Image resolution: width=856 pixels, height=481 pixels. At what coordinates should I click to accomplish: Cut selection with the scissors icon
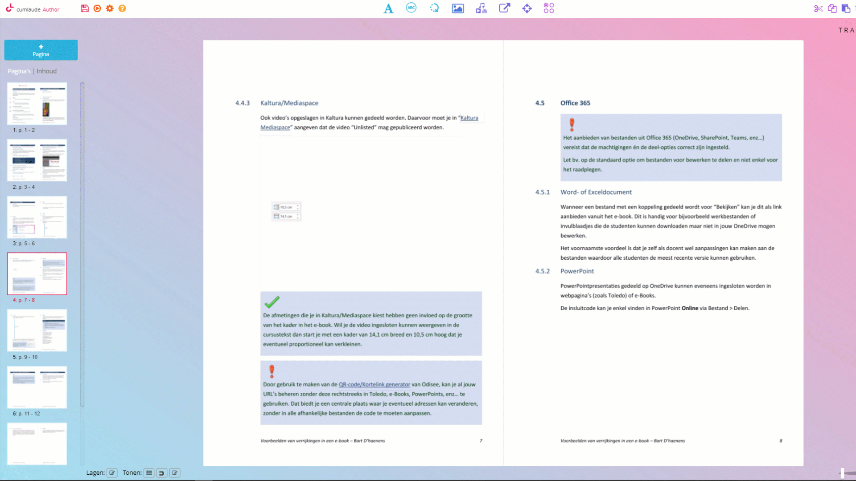(x=818, y=8)
